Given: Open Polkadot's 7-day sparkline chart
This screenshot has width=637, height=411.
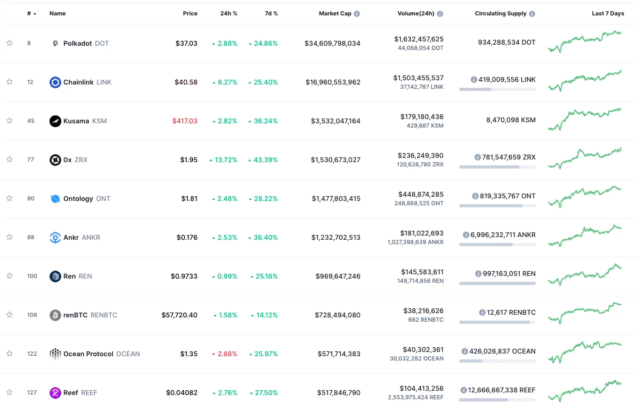Looking at the screenshot, I should pos(585,41).
